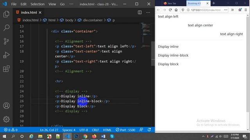The height and width of the screenshot is (140, 250).
Task: Split the editor to the right
Action: point(140,12)
